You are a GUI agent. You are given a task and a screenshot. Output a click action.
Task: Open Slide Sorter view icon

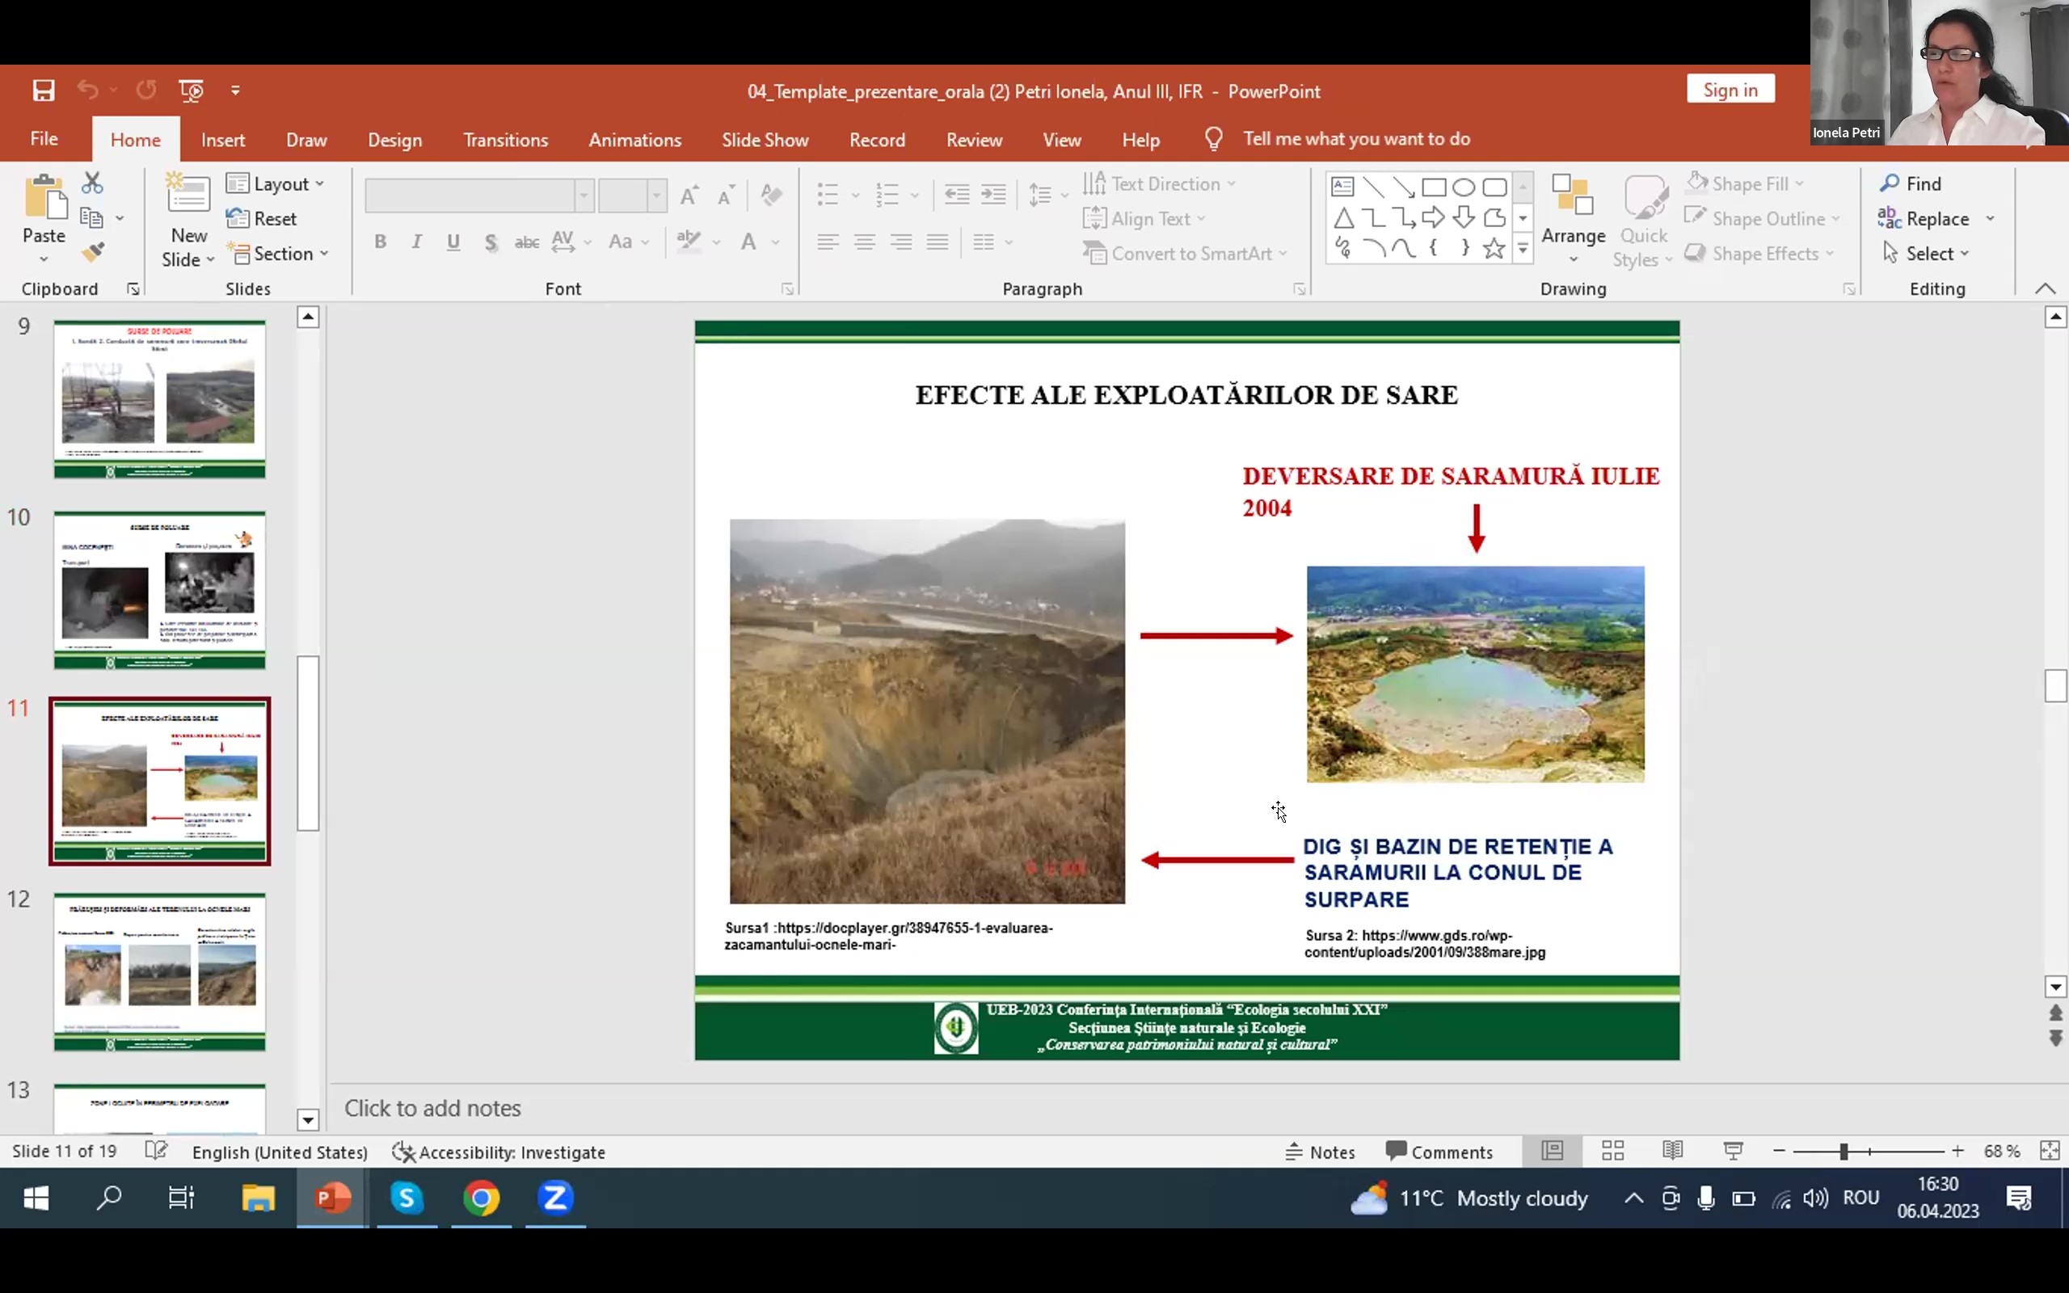[1612, 1151]
